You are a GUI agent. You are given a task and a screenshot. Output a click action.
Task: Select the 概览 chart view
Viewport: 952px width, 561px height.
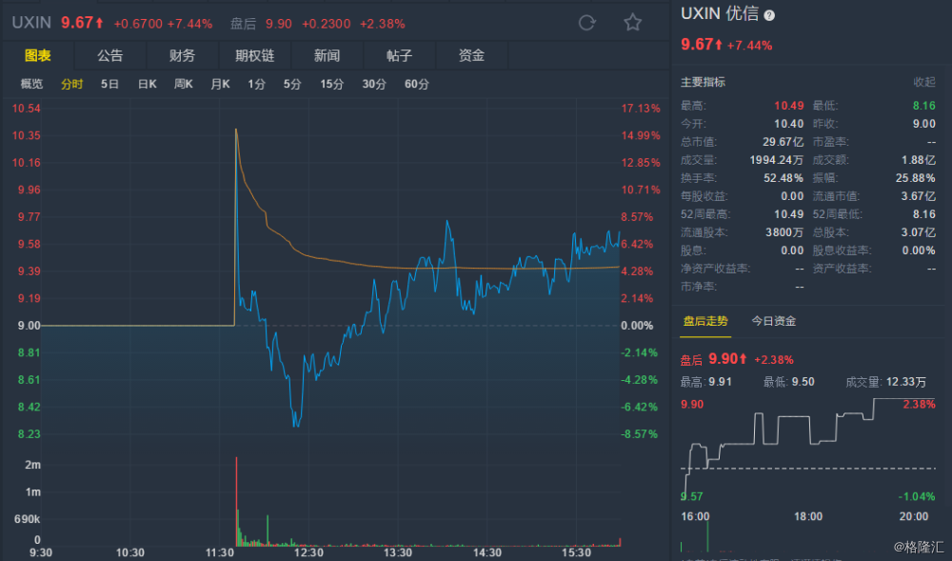click(x=32, y=84)
